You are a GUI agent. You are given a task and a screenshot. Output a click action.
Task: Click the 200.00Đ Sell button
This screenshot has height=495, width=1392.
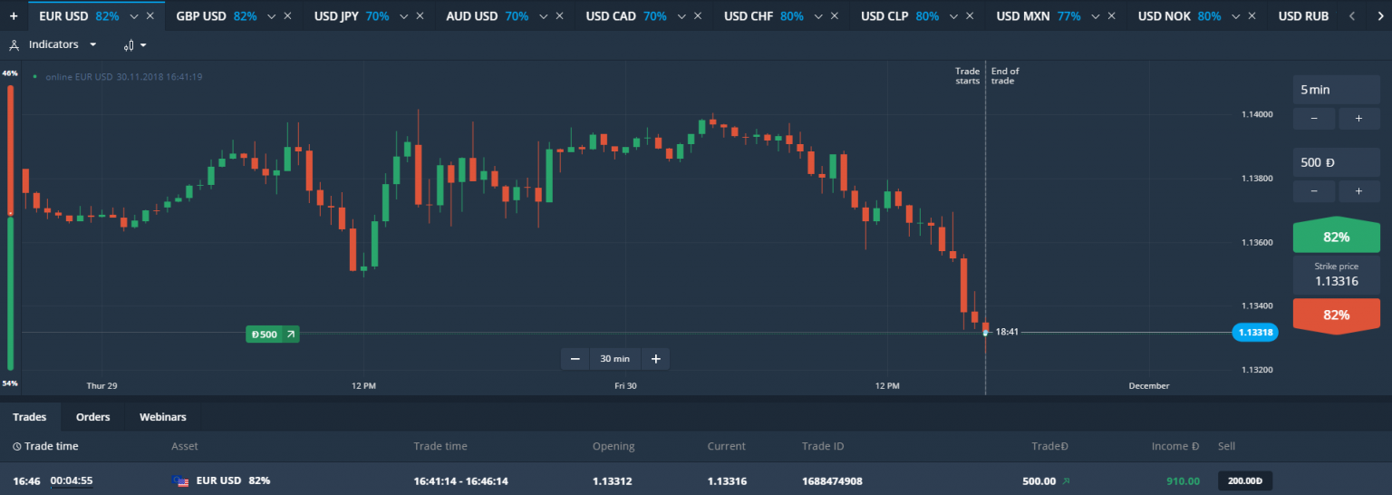click(x=1245, y=480)
